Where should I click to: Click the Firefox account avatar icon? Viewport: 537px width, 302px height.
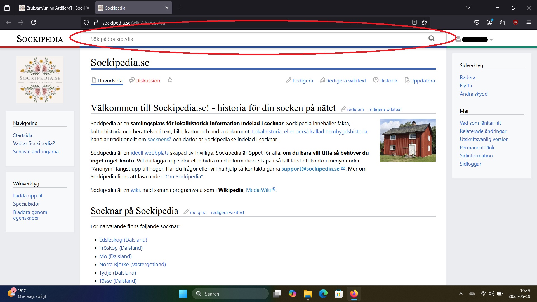tap(489, 22)
